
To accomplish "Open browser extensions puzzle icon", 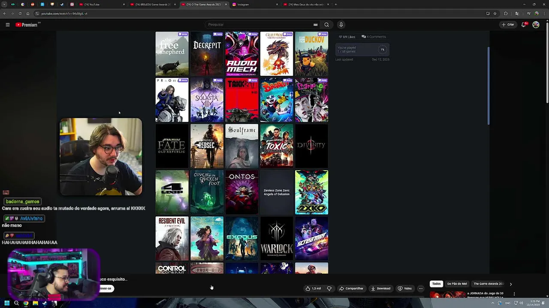I will point(506,14).
